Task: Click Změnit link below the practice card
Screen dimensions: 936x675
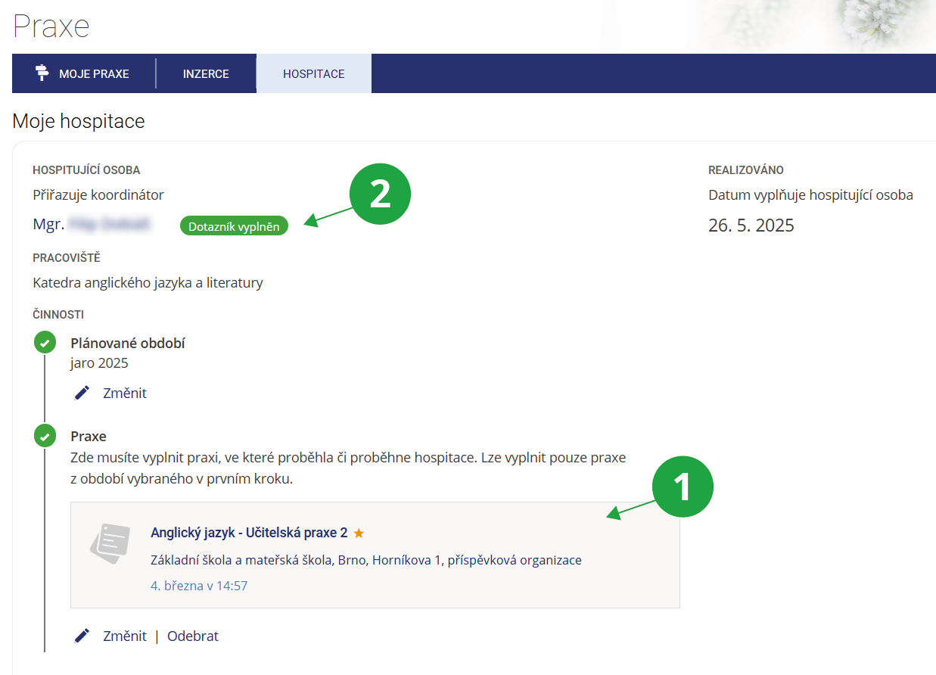Action: (125, 636)
